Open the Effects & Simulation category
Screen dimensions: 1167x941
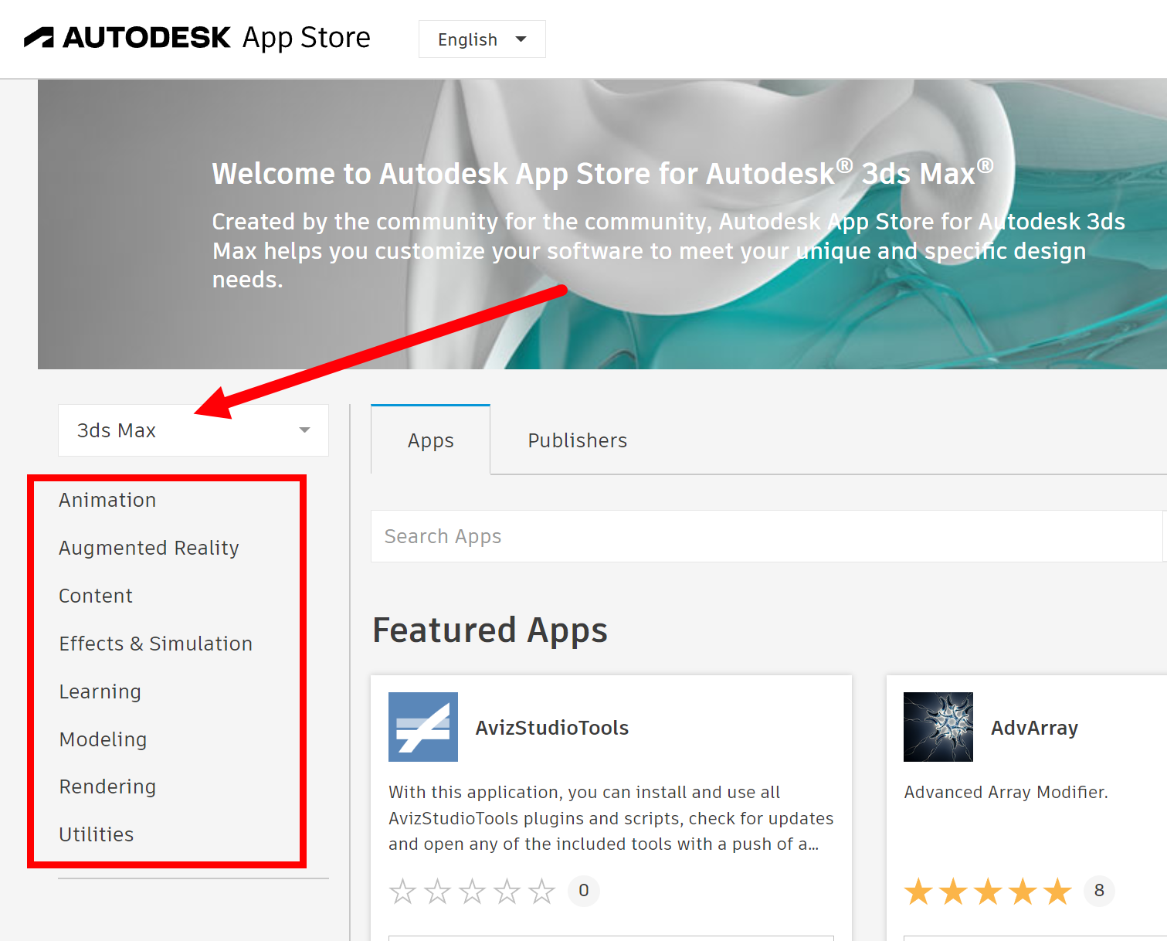coord(156,644)
